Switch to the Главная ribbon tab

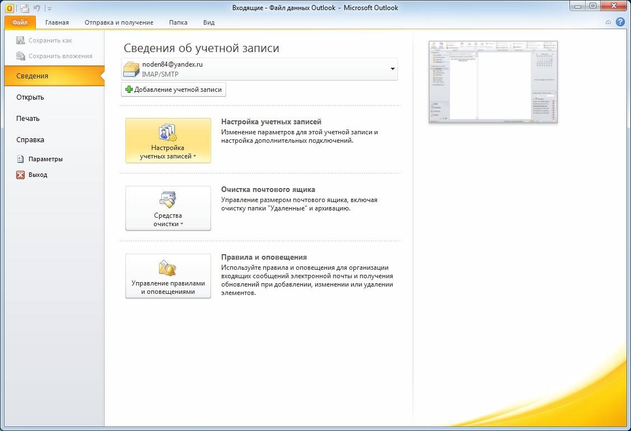tap(57, 22)
